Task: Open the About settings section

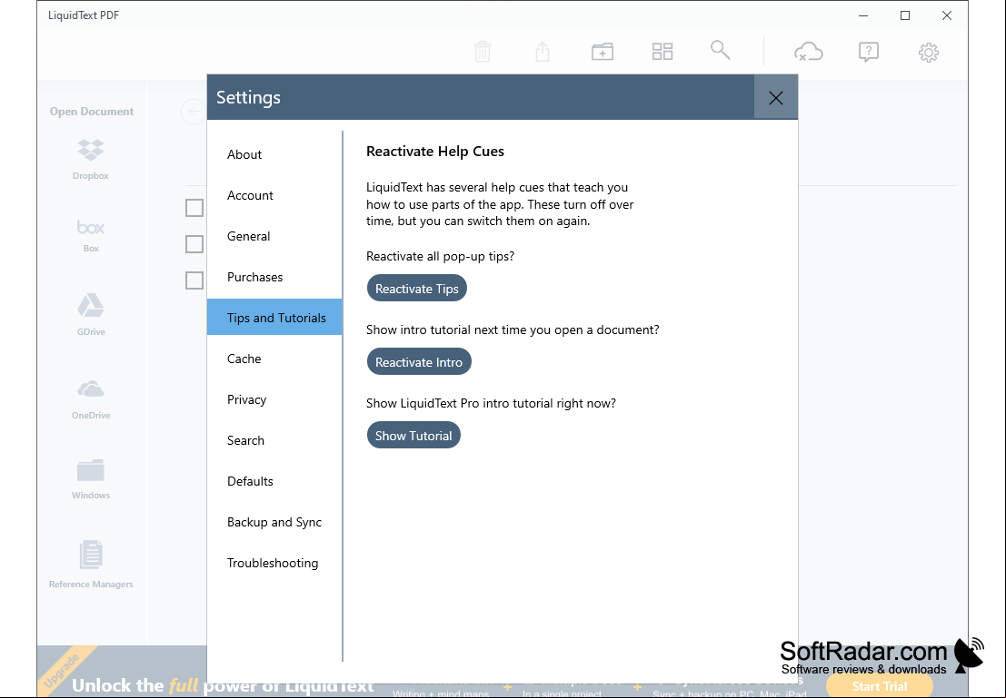Action: click(274, 154)
